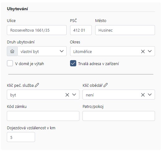Enable the V domě je výtah checkbox
164x155 pixels.
(10, 63)
